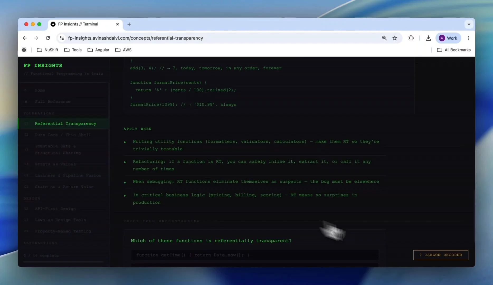Image resolution: width=493 pixels, height=285 pixels.
Task: Open the downloads icon in the toolbar
Action: point(428,38)
